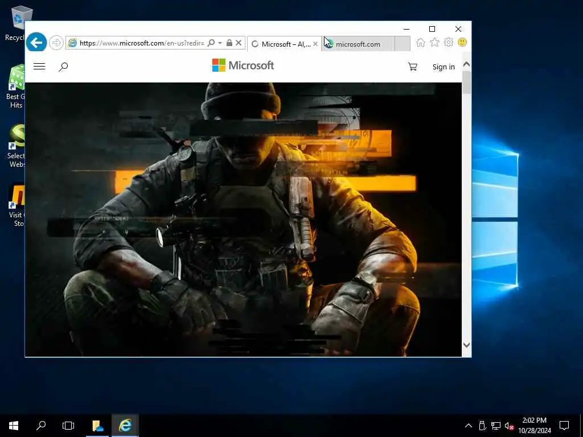Go to the browser Home page icon

pyautogui.click(x=421, y=43)
